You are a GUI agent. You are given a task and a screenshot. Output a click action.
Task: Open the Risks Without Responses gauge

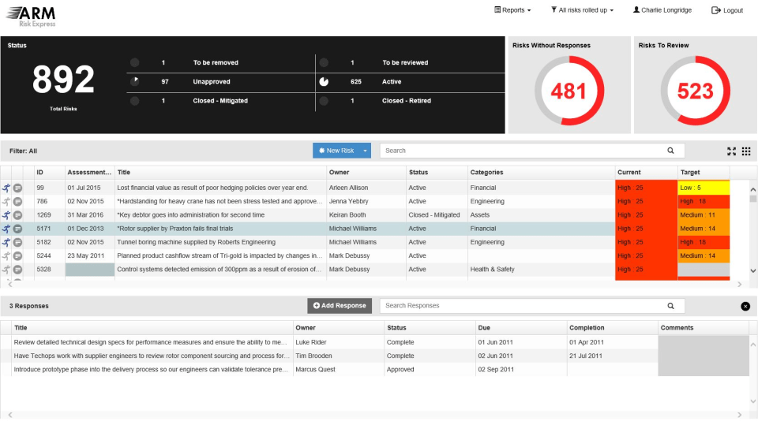[x=569, y=91]
